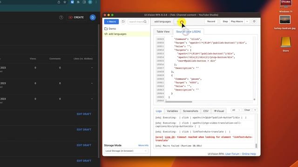This screenshot has height=167, width=298.
Task: Open the UI.Vision extension icon in browser
Action: (72, 2)
